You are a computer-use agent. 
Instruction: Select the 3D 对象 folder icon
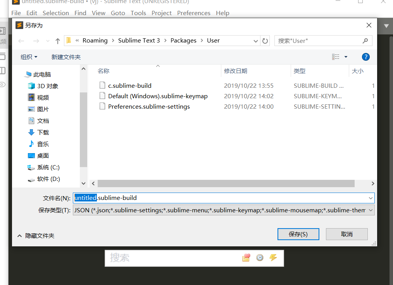pyautogui.click(x=31, y=86)
